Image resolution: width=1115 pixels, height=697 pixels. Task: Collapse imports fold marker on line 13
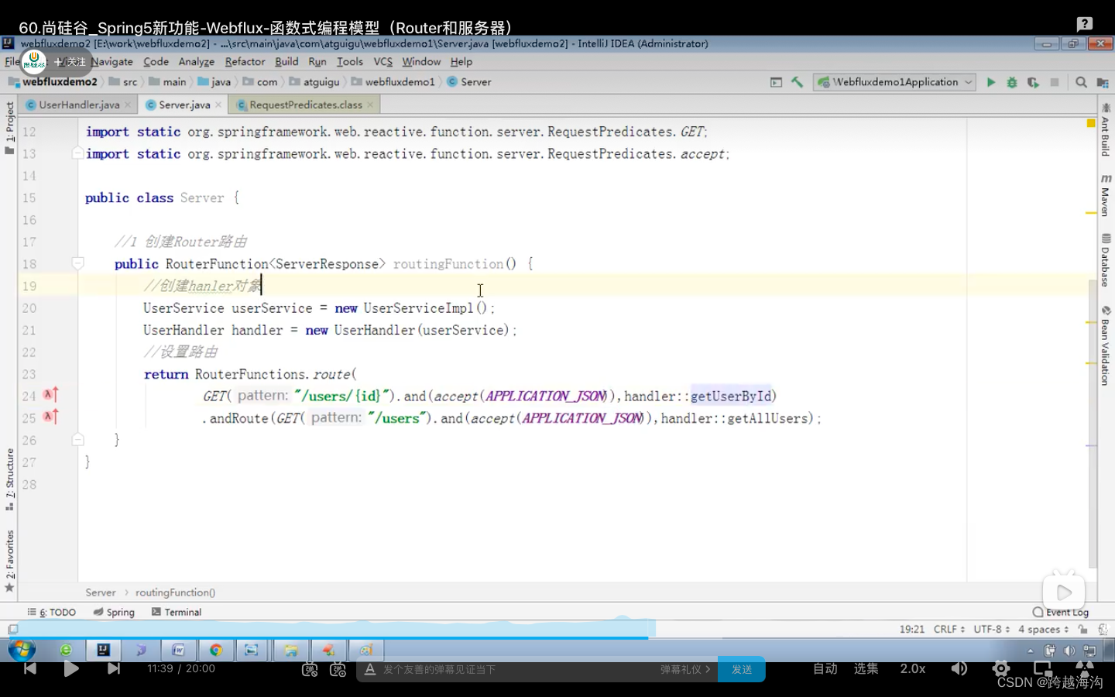point(77,153)
